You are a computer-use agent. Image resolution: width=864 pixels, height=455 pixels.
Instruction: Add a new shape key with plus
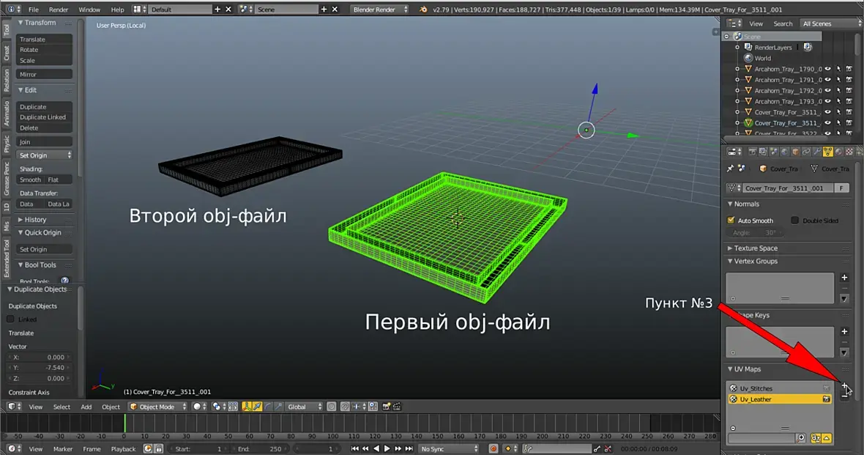tap(844, 331)
